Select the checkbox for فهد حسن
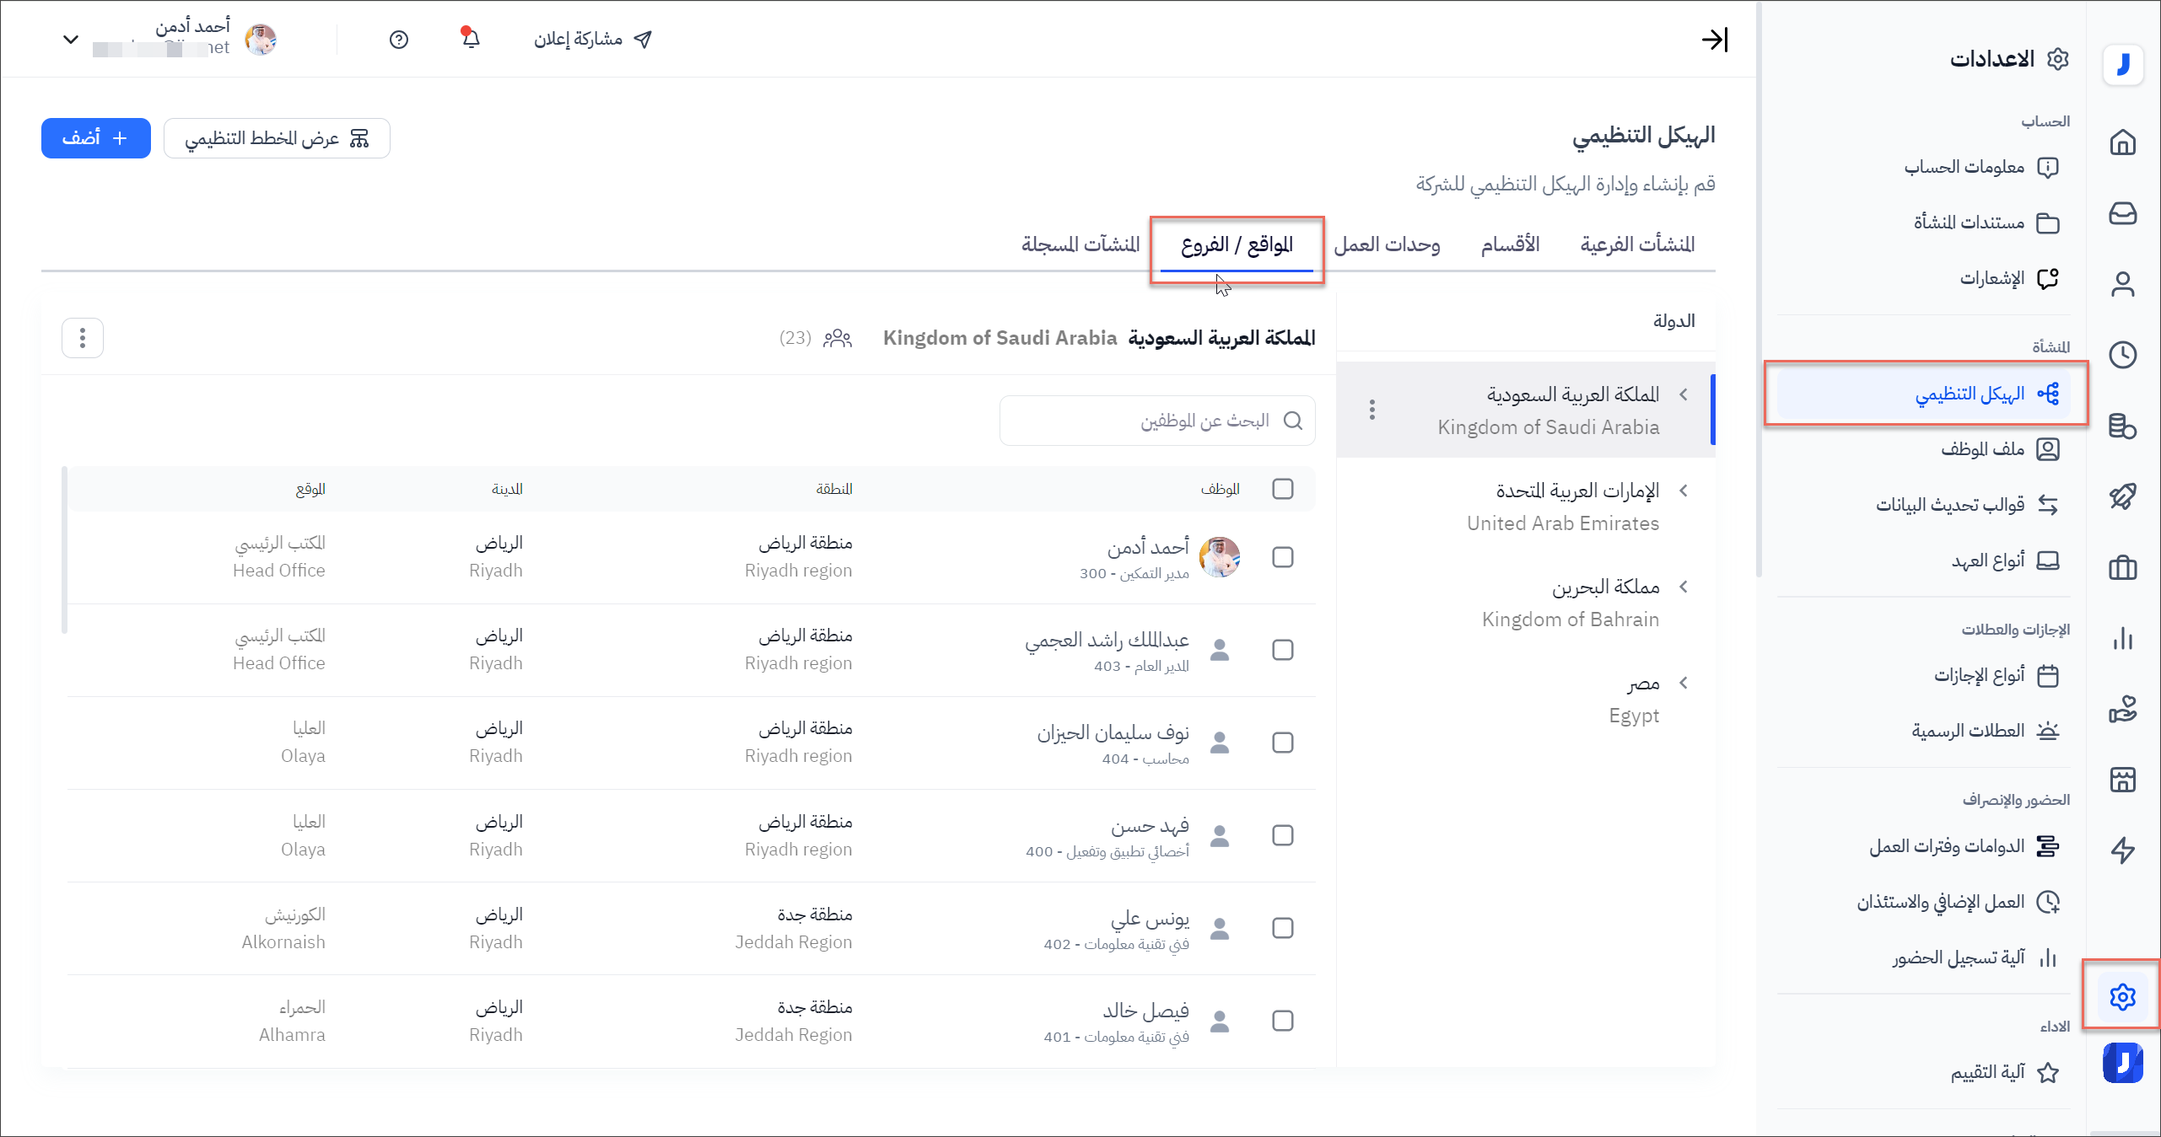Viewport: 2161px width, 1137px height. pyautogui.click(x=1282, y=835)
